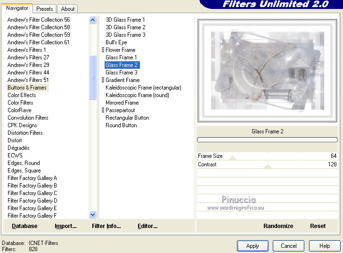The height and width of the screenshot is (253, 343).
Task: Randomize the filter settings
Action: 278,226
